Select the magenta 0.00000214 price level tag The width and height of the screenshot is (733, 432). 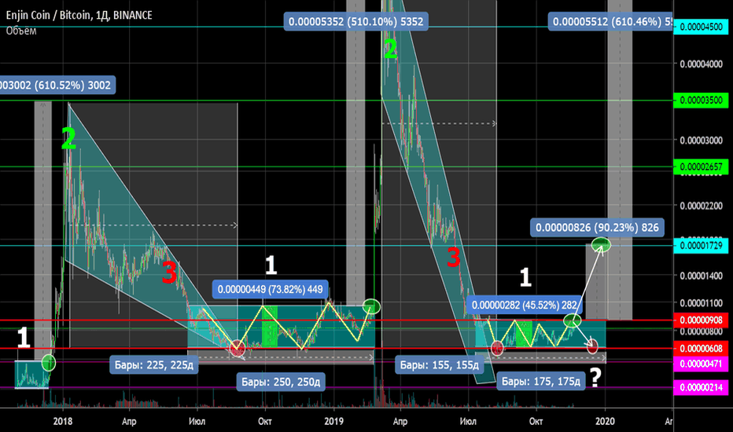point(701,387)
